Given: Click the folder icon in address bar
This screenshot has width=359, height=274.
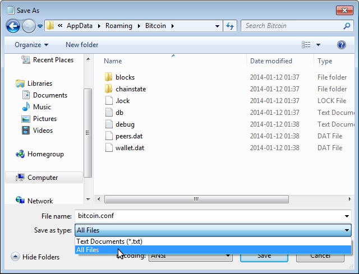Looking at the screenshot, I should click(x=50, y=26).
